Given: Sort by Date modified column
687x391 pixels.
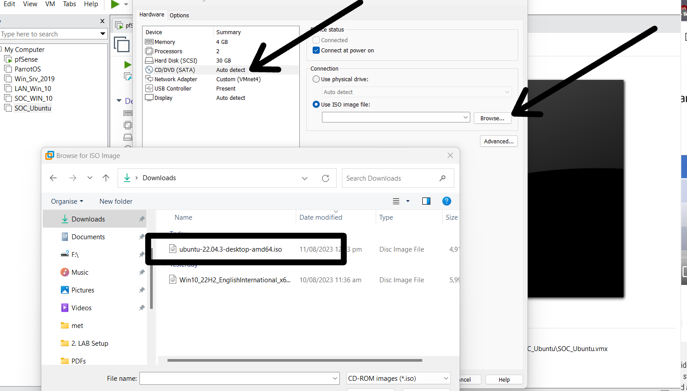Looking at the screenshot, I should click(321, 217).
